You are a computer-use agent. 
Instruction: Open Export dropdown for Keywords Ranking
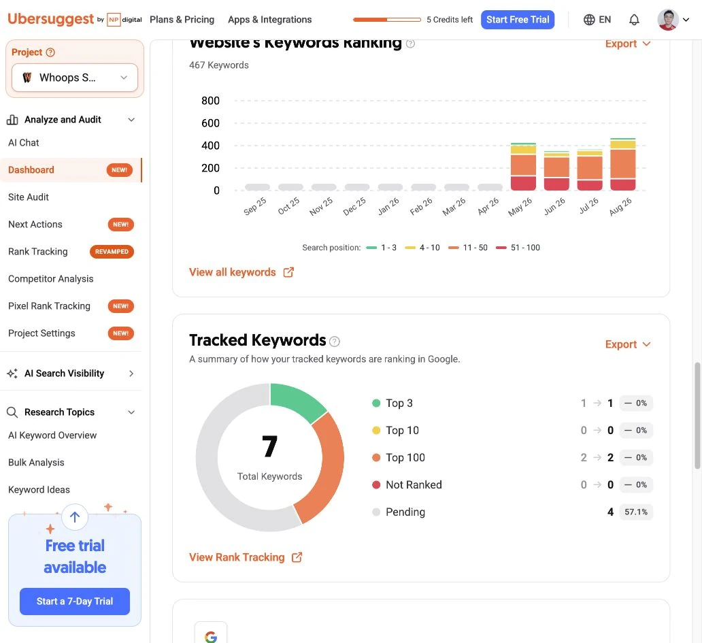(627, 44)
